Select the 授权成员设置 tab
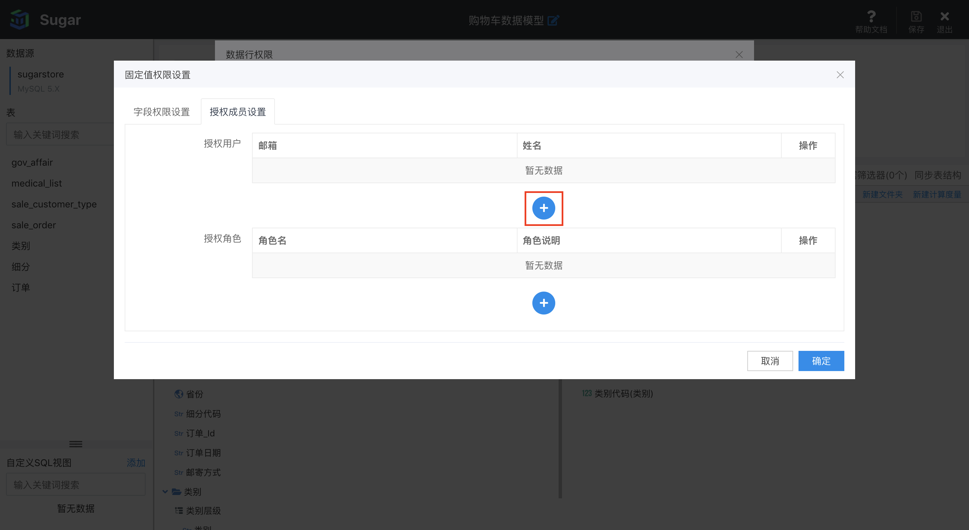 tap(238, 112)
